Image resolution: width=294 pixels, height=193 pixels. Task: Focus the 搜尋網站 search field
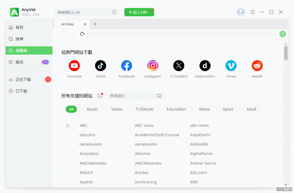(x=132, y=96)
